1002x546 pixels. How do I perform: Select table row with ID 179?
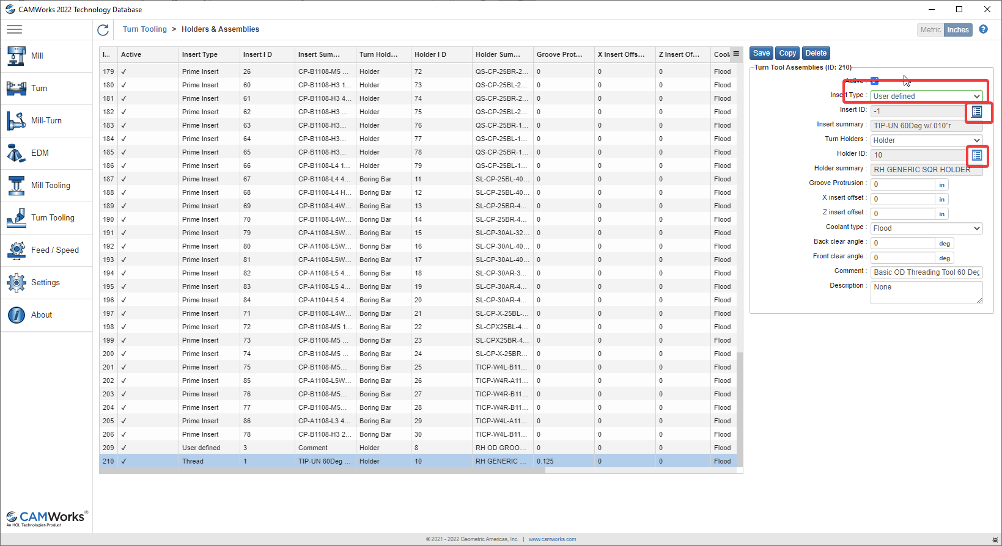(x=418, y=71)
